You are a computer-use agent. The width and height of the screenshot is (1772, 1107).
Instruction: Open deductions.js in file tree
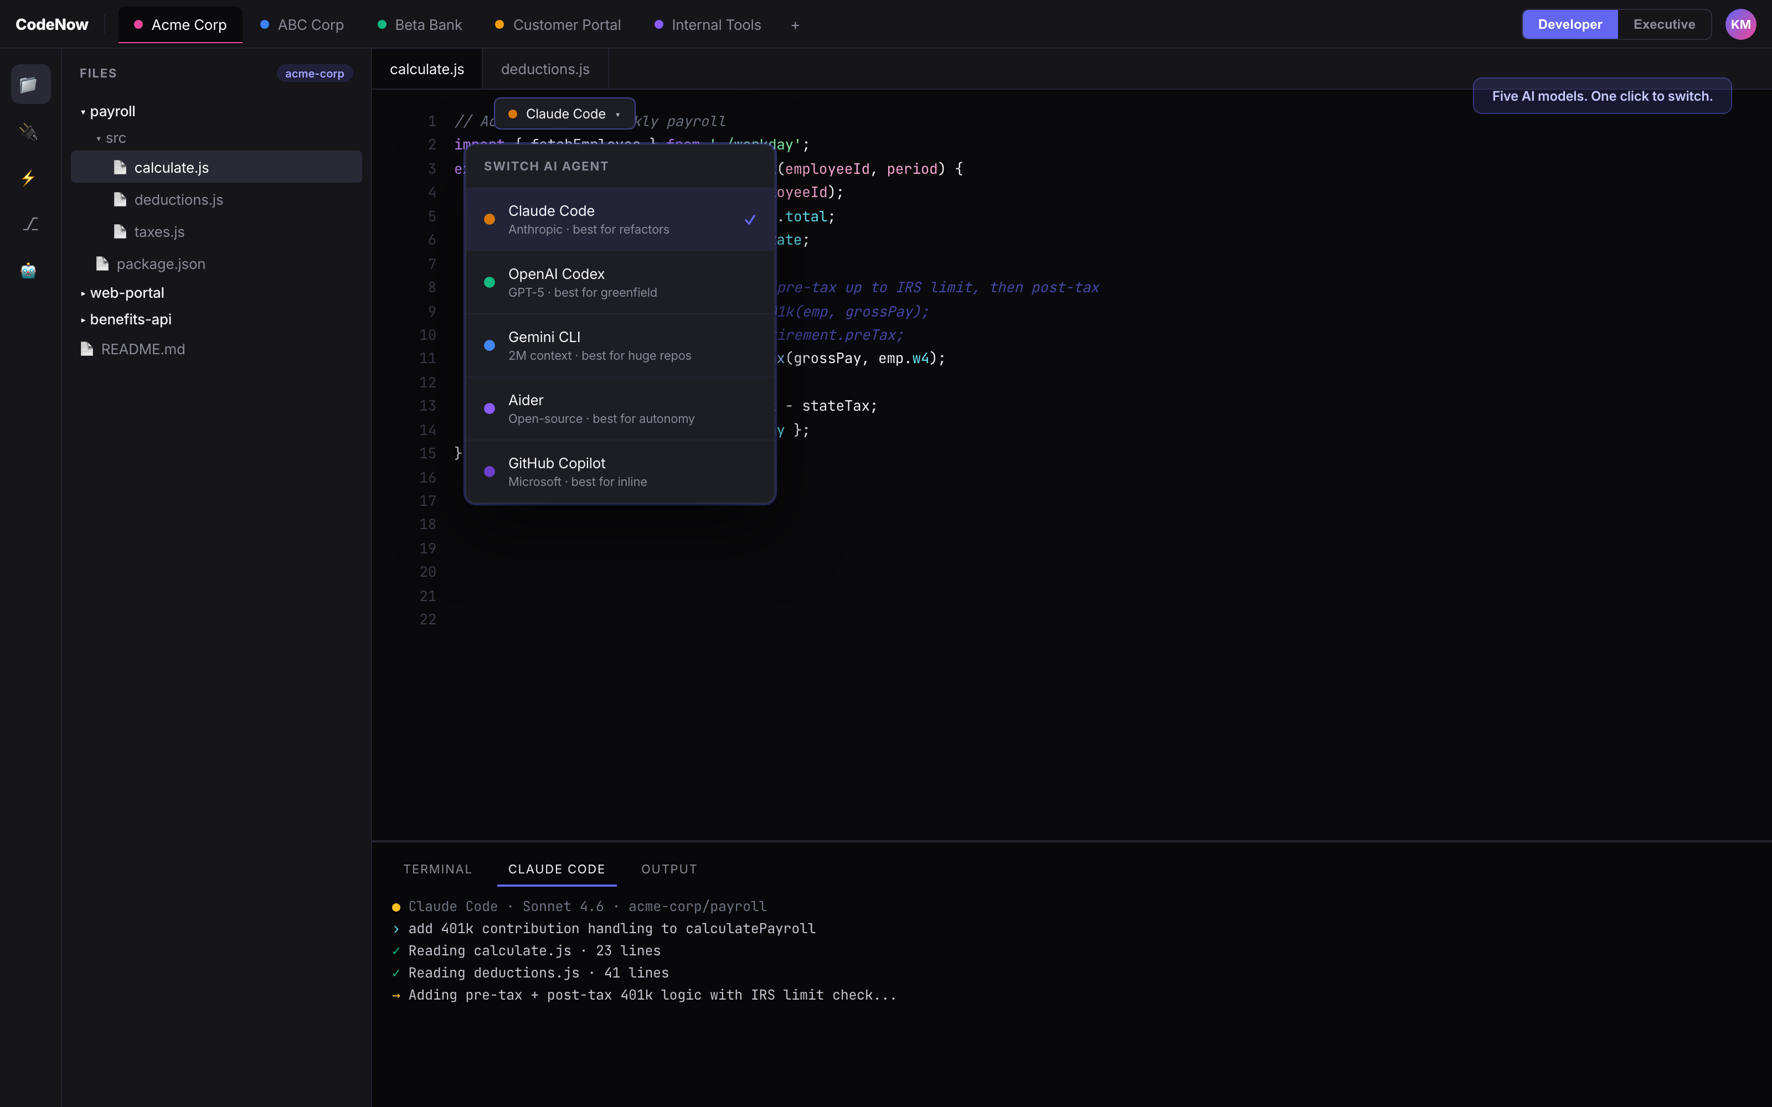pos(216,199)
